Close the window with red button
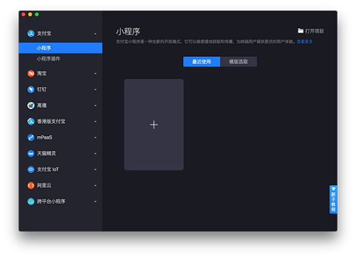Image resolution: width=356 pixels, height=258 pixels. click(23, 14)
